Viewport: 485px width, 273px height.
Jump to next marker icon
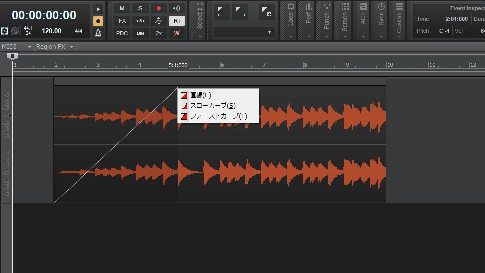point(240,12)
